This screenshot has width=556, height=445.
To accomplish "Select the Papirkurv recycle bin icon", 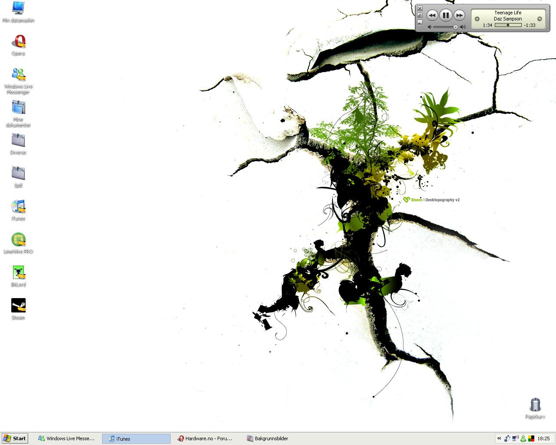I will 535,408.
